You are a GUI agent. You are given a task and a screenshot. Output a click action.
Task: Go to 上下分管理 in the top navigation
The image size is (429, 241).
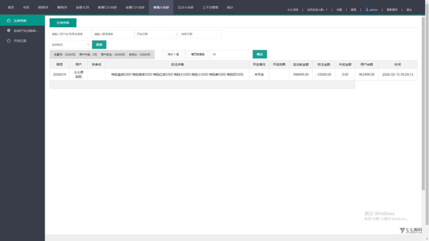(x=210, y=8)
